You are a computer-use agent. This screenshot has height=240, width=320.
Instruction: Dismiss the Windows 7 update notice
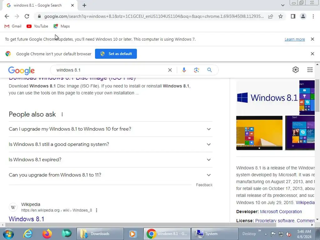pyautogui.click(x=312, y=39)
